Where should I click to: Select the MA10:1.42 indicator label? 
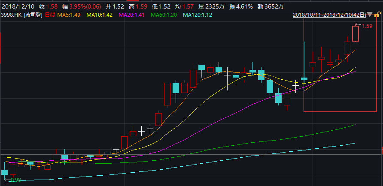point(100,15)
